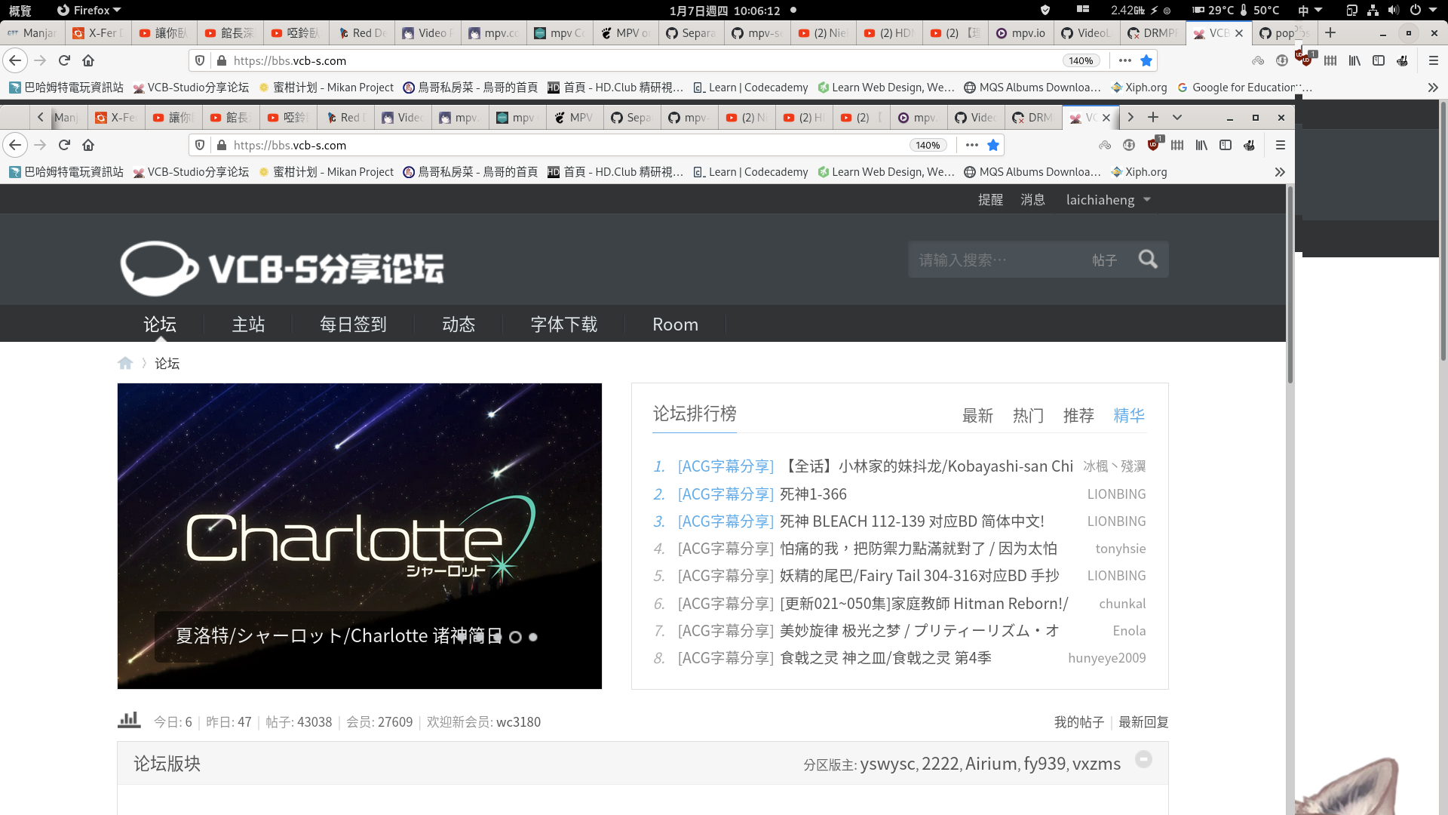1448x815 pixels.
Task: Open 我的帖子 link
Action: (x=1079, y=722)
